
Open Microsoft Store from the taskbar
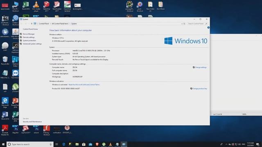click(84, 144)
